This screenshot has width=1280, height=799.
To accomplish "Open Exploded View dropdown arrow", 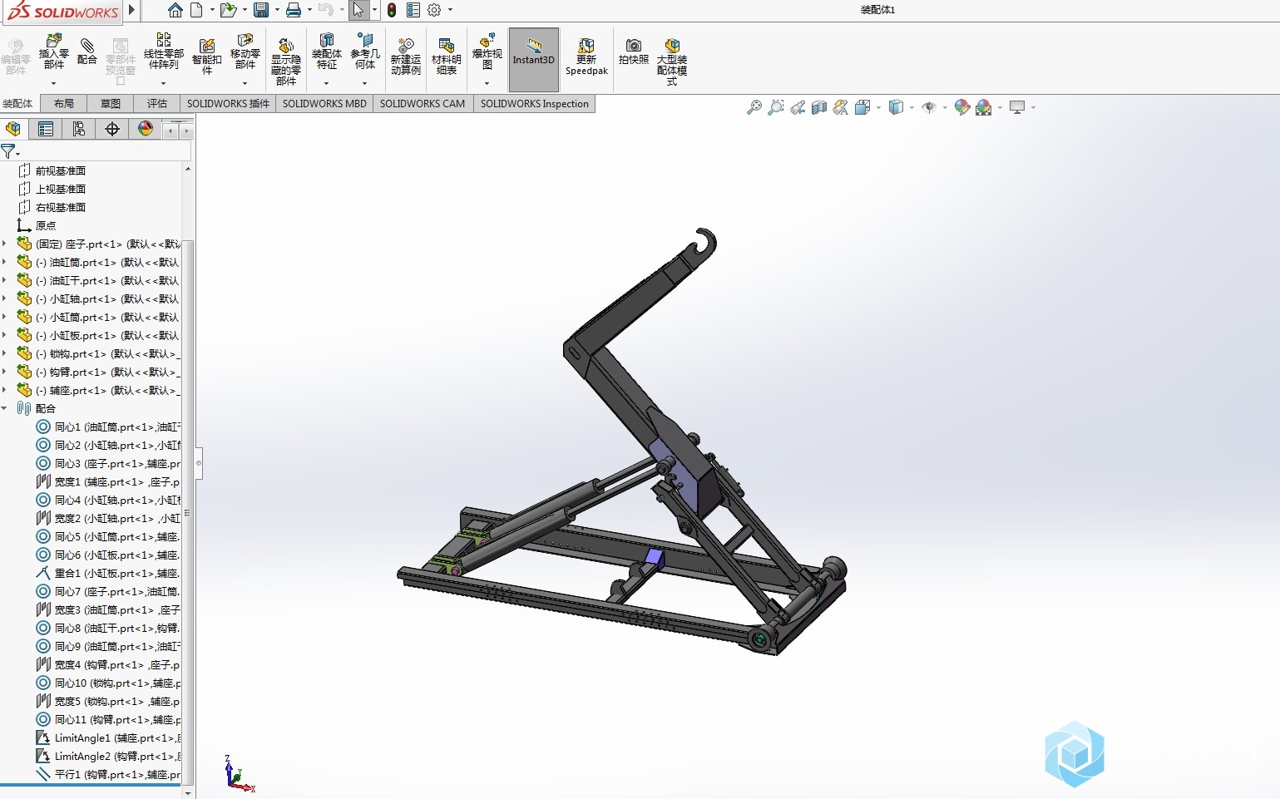I will coord(487,83).
